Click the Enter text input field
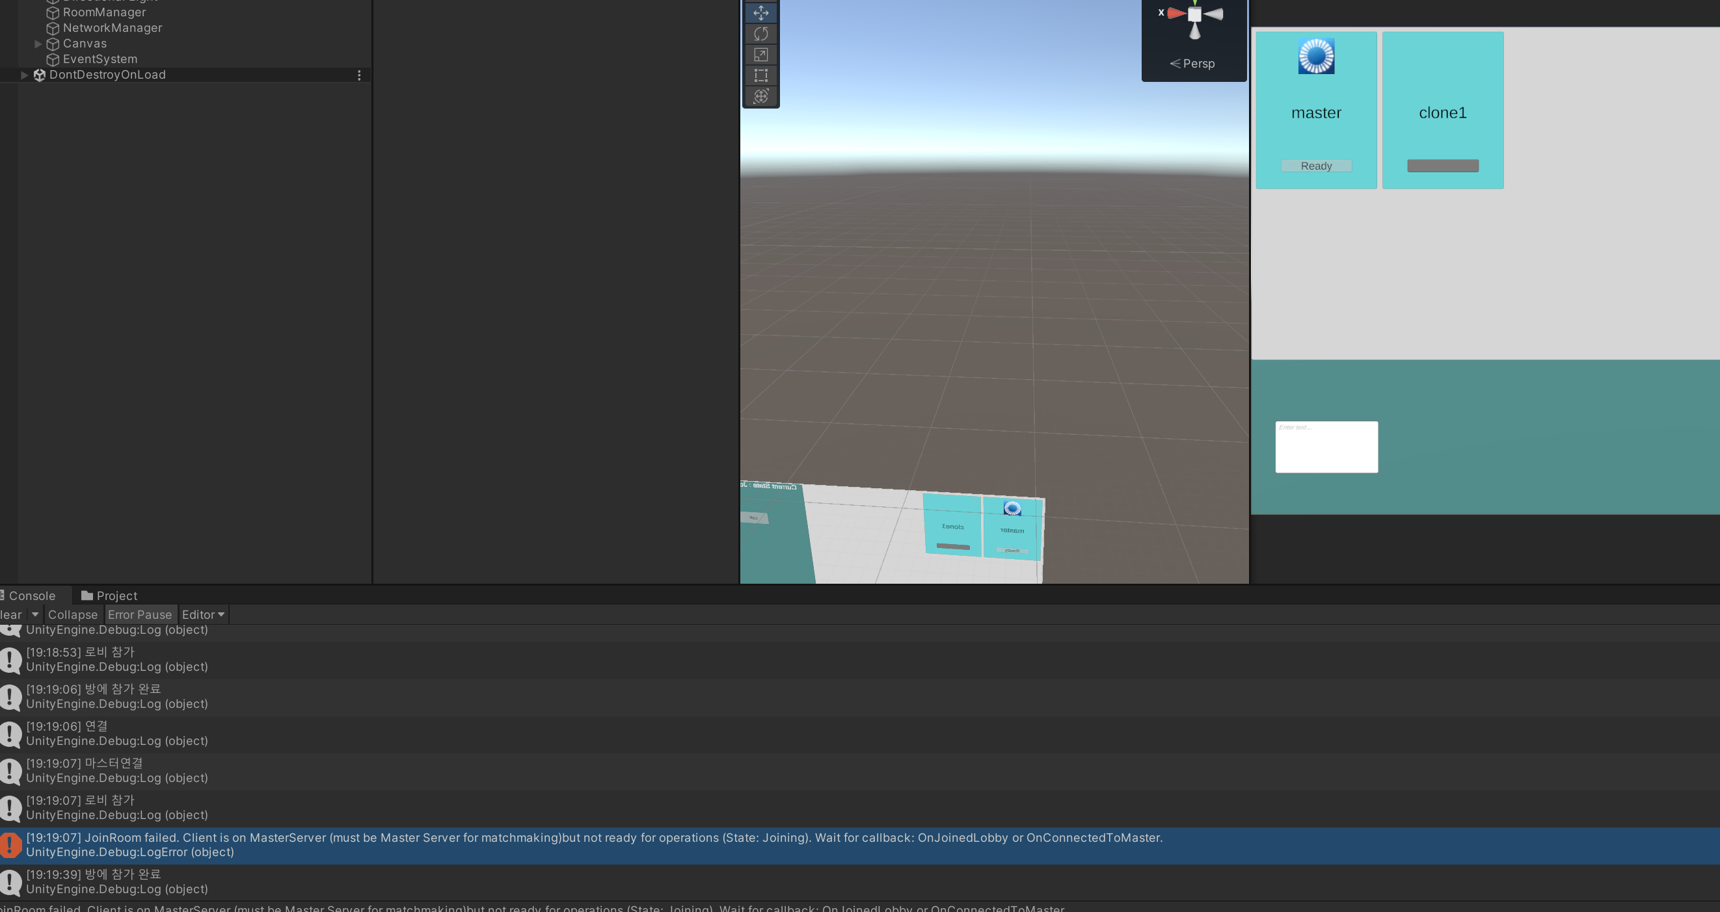 point(1326,447)
